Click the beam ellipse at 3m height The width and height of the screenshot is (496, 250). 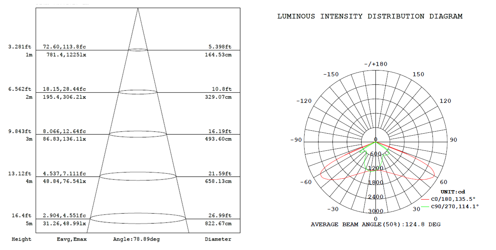click(138, 134)
